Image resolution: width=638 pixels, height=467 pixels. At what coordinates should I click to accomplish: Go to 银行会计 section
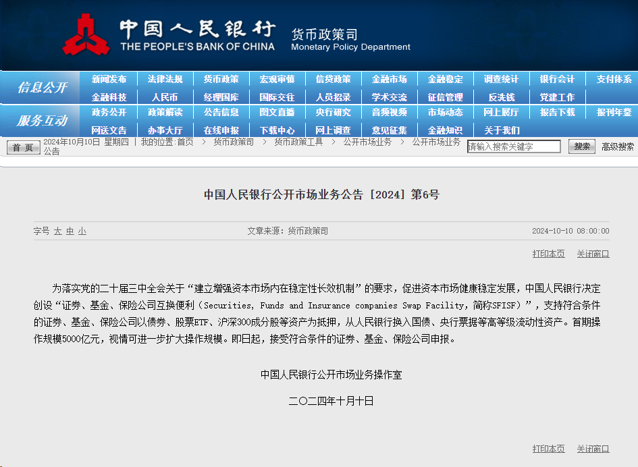pos(558,79)
